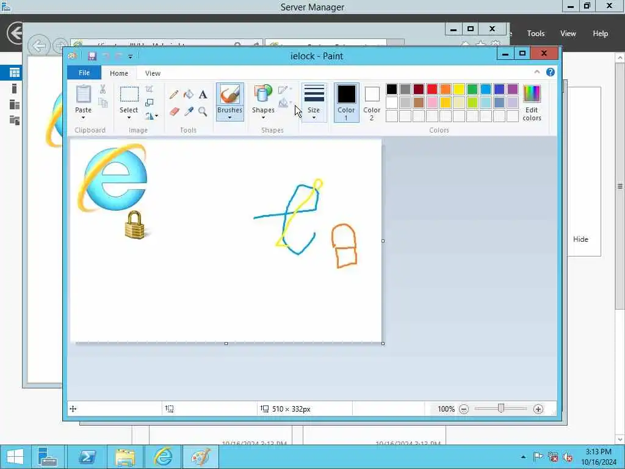Select the Eraser tool
625x469 pixels.
[x=174, y=111]
